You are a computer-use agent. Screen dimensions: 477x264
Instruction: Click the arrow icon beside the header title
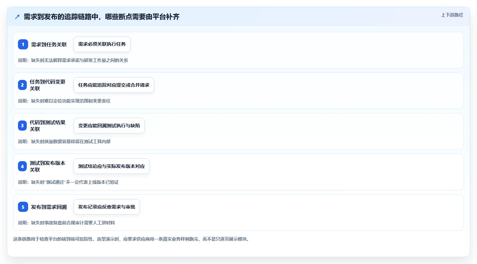(x=17, y=17)
